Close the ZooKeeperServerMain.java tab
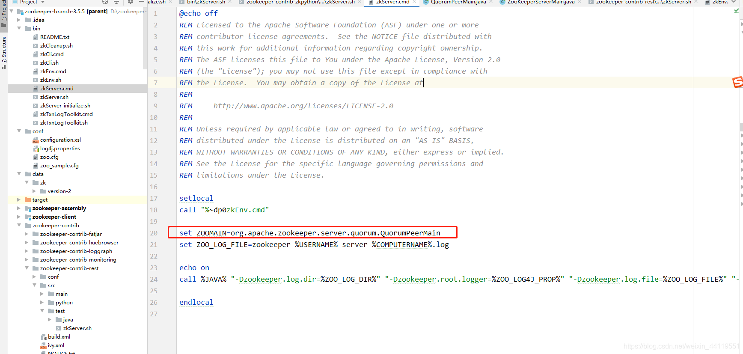Screen dimensions: 743x354 click(x=580, y=2)
